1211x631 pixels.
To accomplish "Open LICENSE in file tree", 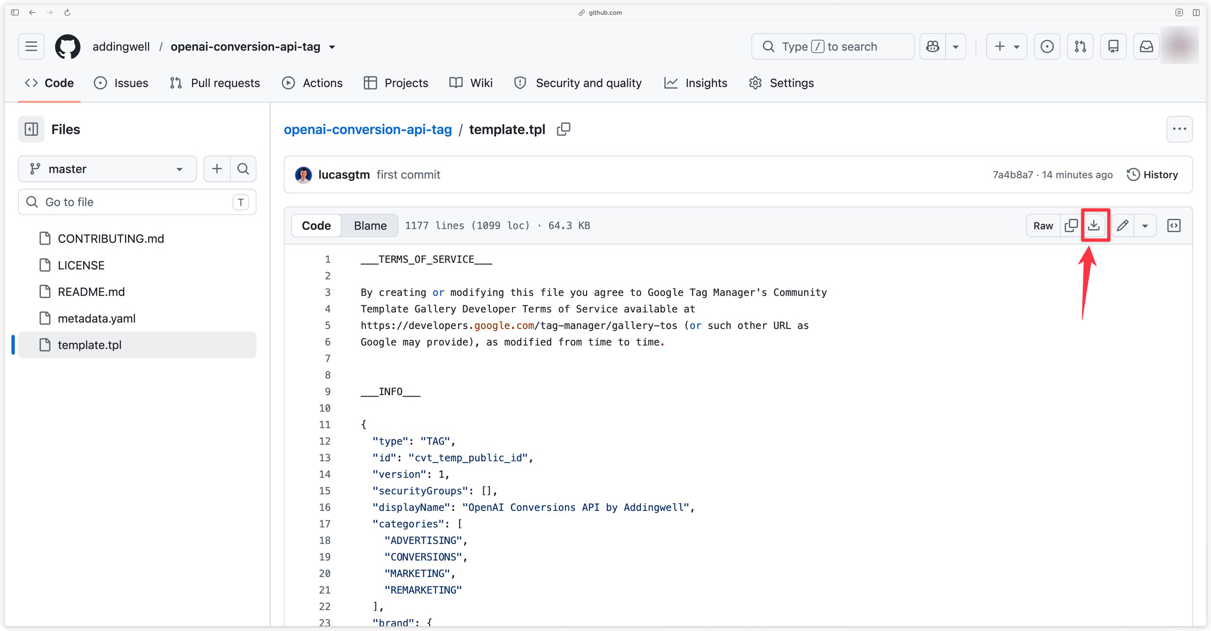I will pyautogui.click(x=137, y=265).
